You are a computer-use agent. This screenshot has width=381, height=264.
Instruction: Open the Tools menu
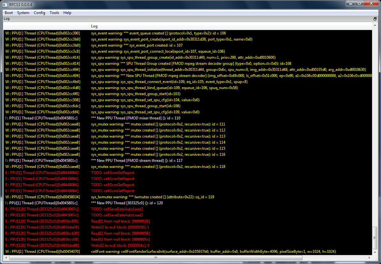tap(54, 13)
